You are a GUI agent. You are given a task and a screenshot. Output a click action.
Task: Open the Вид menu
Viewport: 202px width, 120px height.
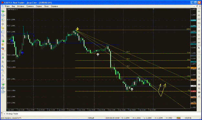click(x=13, y=6)
